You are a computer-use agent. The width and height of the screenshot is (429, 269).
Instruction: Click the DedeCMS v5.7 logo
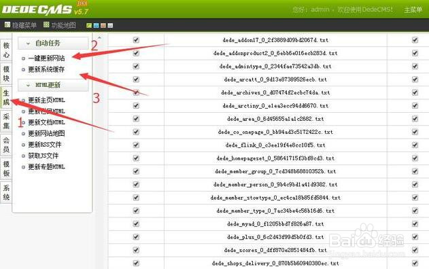click(45, 9)
